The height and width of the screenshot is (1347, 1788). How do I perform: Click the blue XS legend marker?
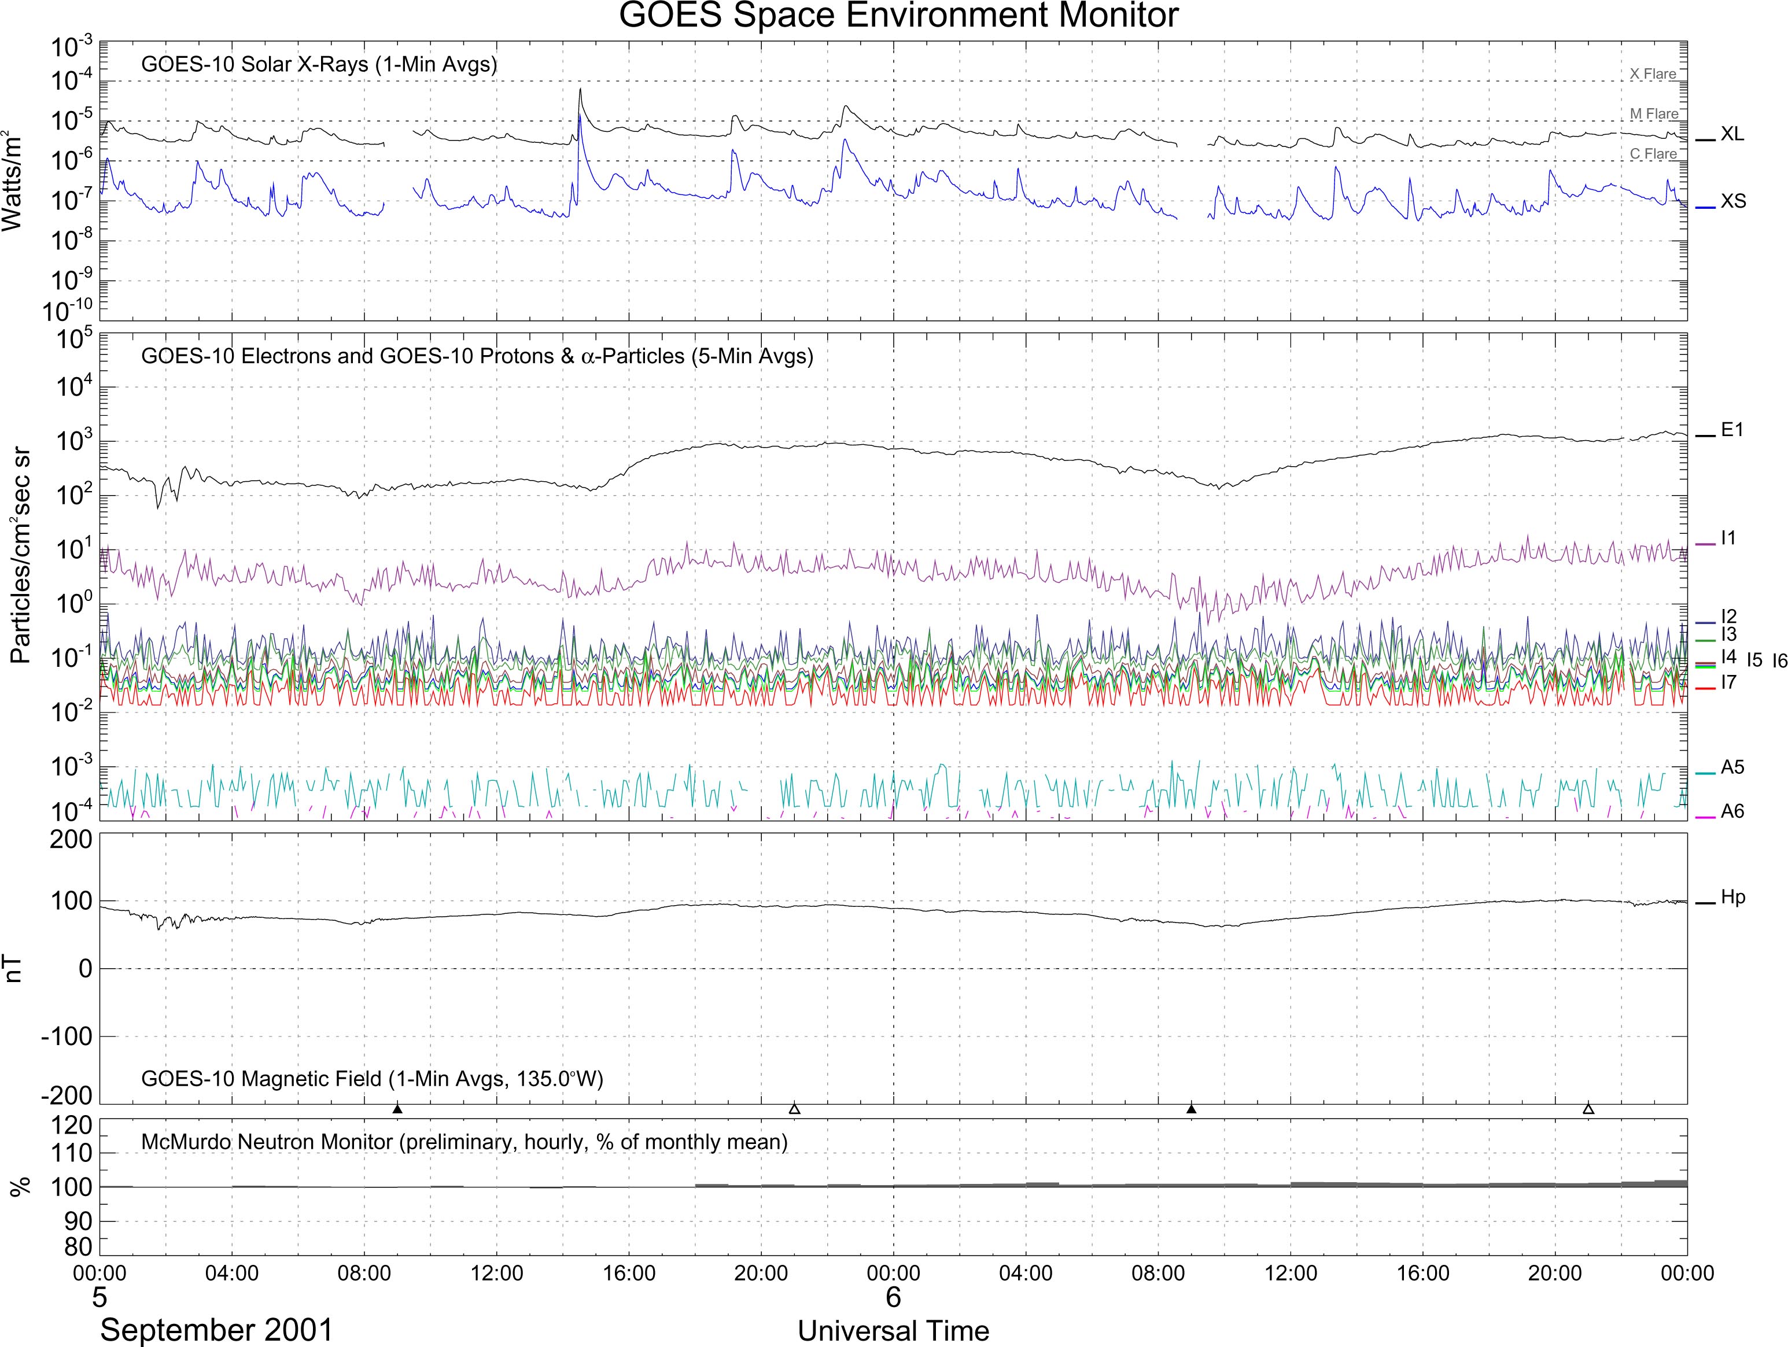pyautogui.click(x=1705, y=208)
